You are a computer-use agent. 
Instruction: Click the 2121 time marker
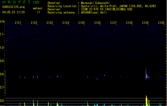click(x=18, y=23)
